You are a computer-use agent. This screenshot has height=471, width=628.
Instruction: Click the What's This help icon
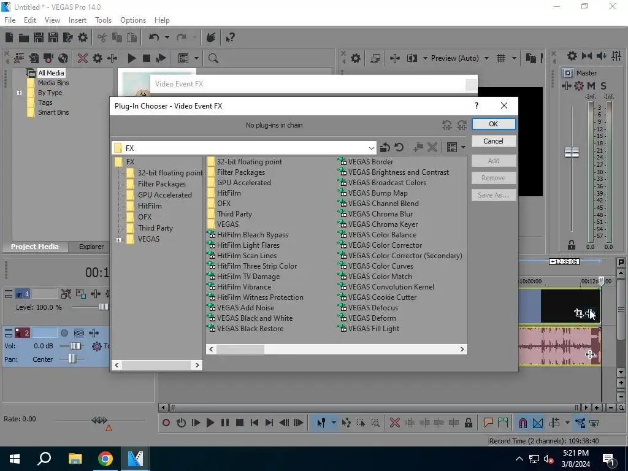pyautogui.click(x=230, y=37)
